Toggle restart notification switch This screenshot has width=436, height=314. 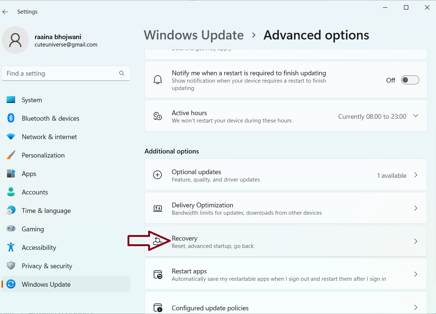(410, 80)
